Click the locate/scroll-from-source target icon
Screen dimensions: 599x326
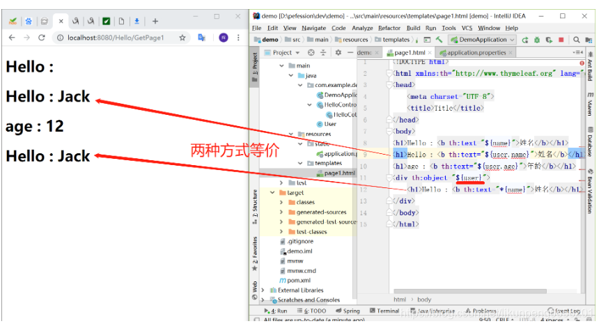click(x=311, y=52)
